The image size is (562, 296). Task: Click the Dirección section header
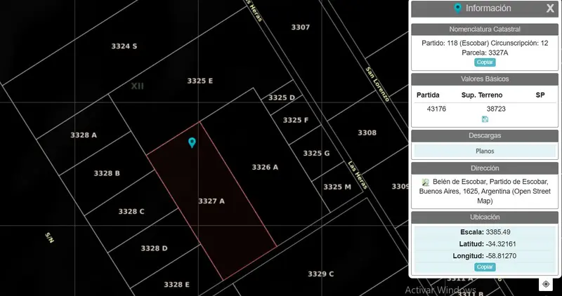click(485, 168)
